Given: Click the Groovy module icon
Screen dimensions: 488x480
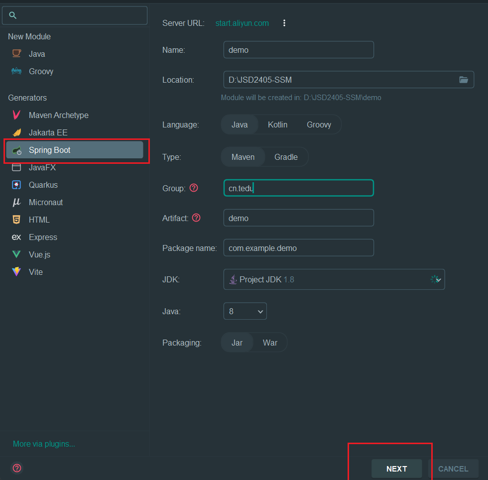Looking at the screenshot, I should [x=16, y=71].
